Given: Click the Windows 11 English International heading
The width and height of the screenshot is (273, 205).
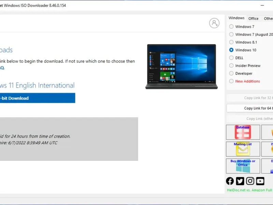Looking at the screenshot, I should 37,85.
